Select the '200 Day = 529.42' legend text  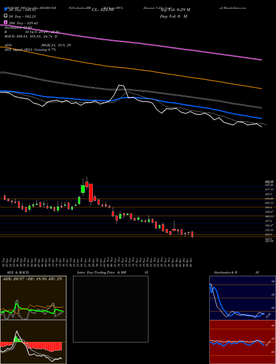point(23,23)
